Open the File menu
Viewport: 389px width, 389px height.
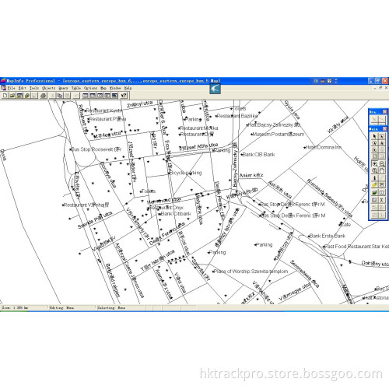point(11,88)
